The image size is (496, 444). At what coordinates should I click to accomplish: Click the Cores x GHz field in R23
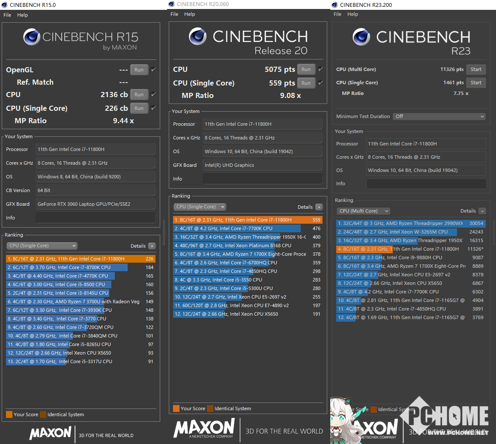click(x=426, y=157)
